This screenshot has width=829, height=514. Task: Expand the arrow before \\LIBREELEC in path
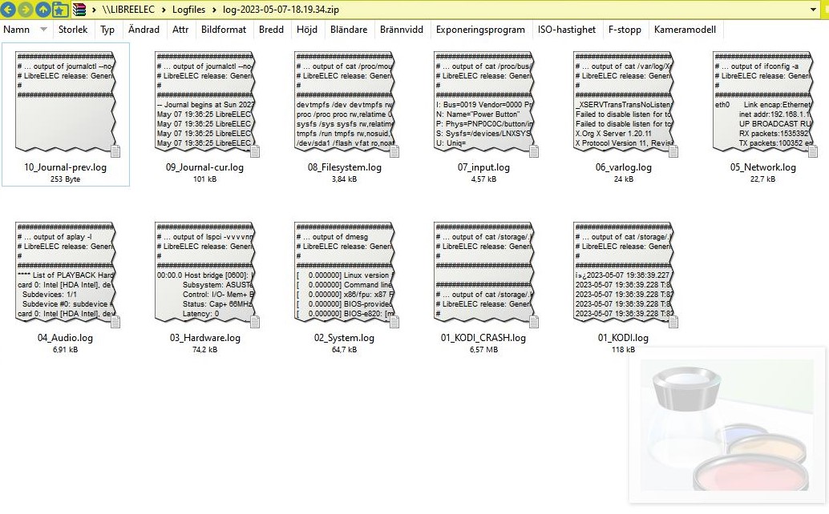[x=95, y=10]
